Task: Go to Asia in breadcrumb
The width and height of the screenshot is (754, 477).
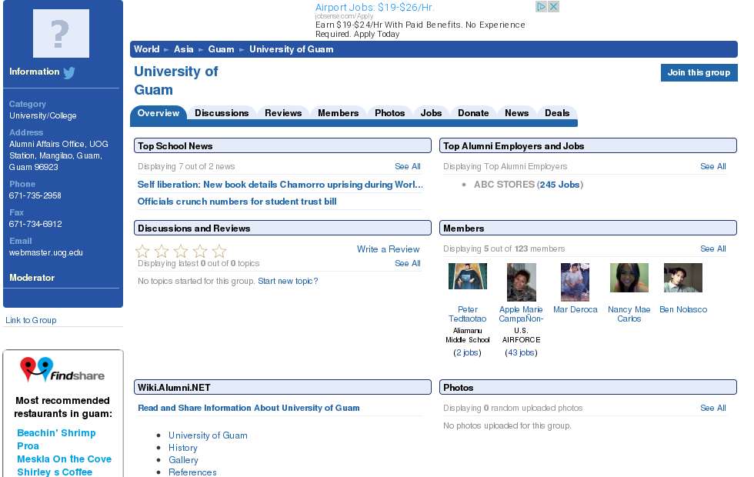Action: [183, 49]
